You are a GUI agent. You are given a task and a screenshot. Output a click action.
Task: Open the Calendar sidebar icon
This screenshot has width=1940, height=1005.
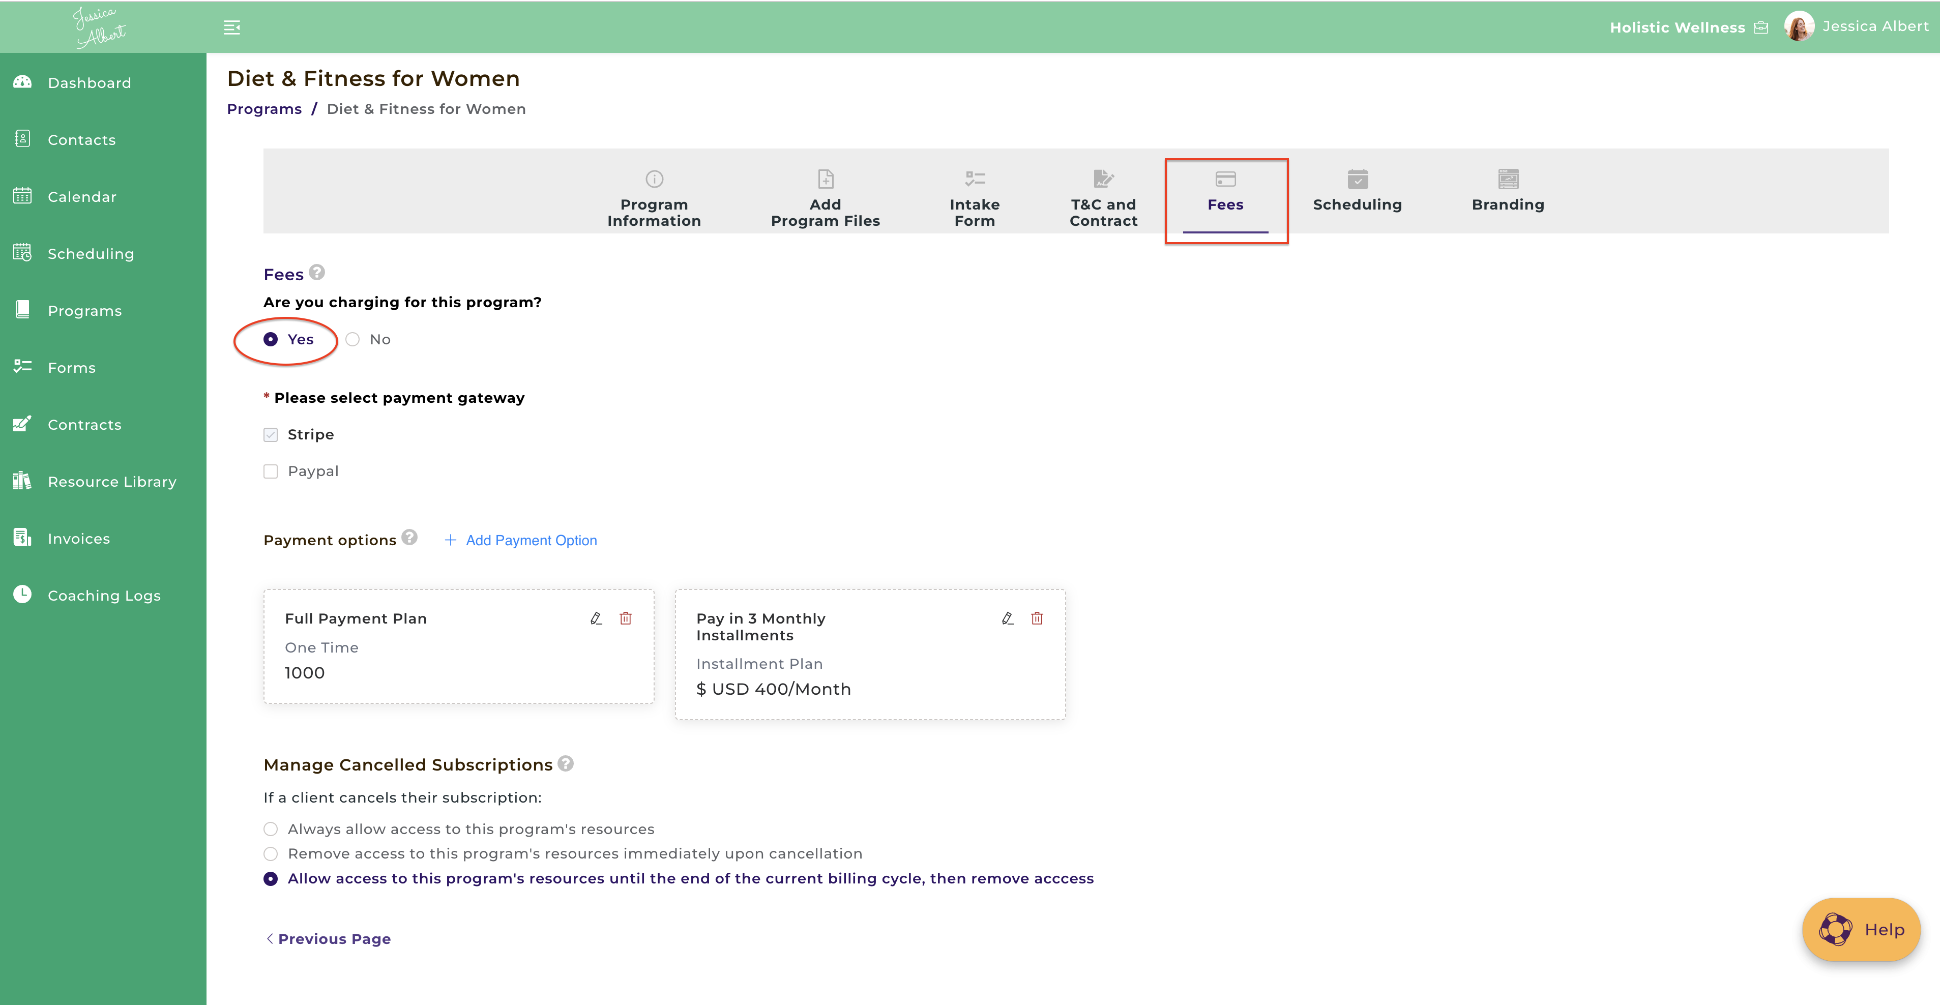click(x=22, y=196)
